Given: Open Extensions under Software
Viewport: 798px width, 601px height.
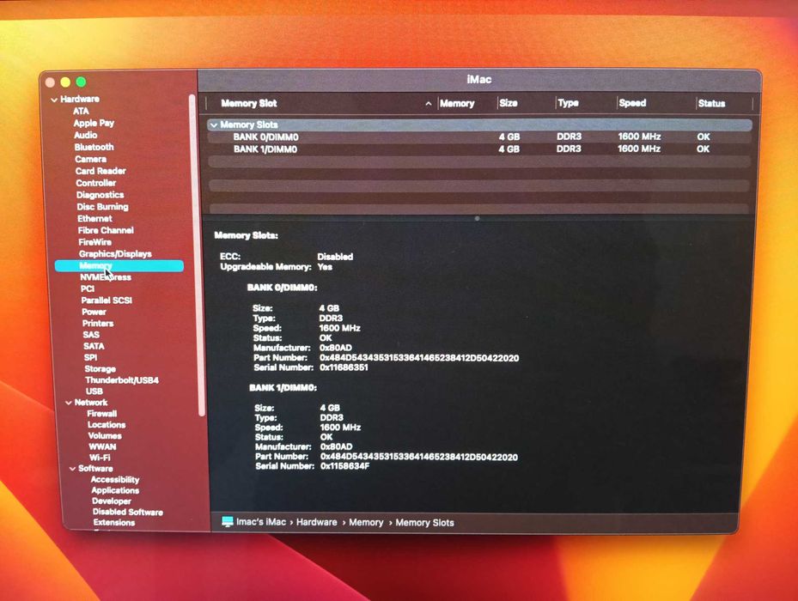Looking at the screenshot, I should [114, 523].
